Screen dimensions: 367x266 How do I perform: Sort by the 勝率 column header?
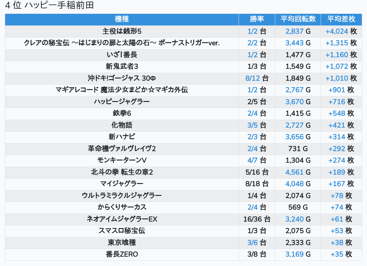(x=257, y=19)
